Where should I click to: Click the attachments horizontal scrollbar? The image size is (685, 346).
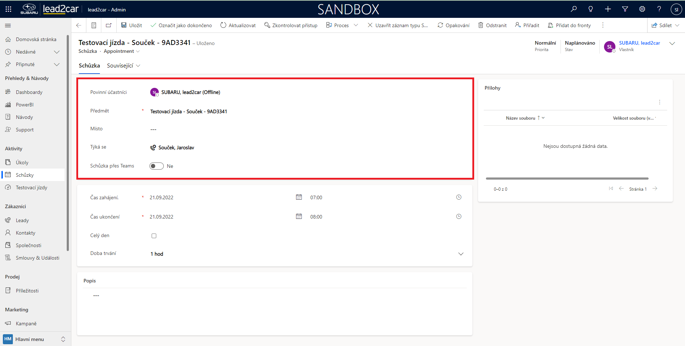[567, 179]
